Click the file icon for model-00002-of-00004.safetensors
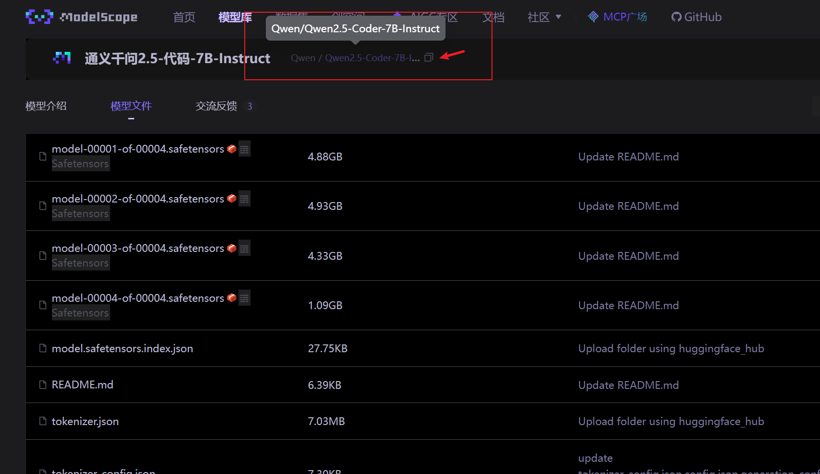Viewport: 820px width, 474px height. click(x=43, y=206)
